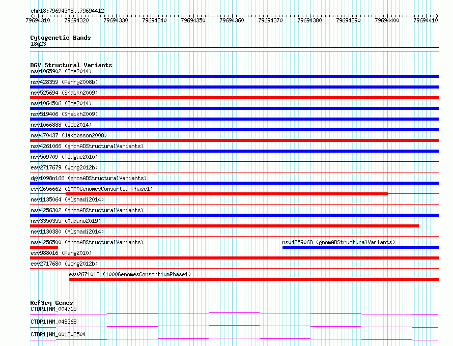Select the red bar under esv988016
Image resolution: width=453 pixels, height=346 pixels.
click(x=234, y=258)
